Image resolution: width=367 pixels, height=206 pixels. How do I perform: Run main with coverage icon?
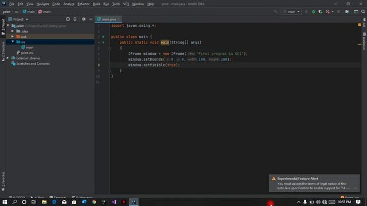(x=320, y=11)
